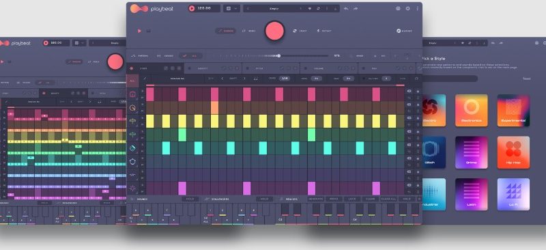Favorite the current preset with heart icon

point(310,8)
